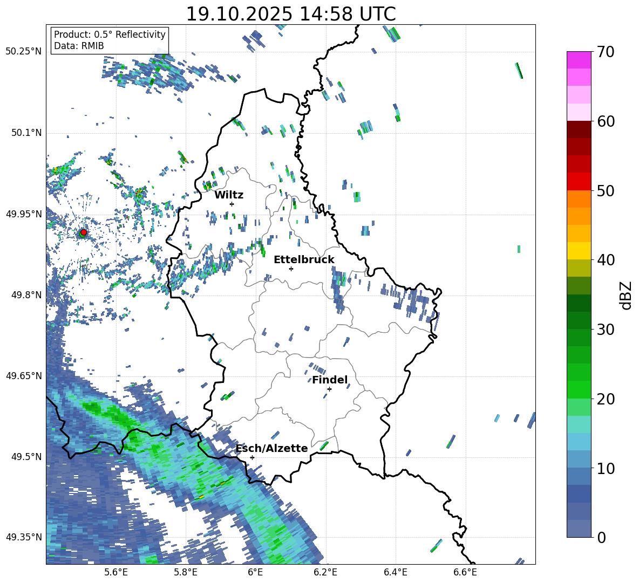Image resolution: width=639 pixels, height=583 pixels.
Task: Click the 50.25°N latitude label
Action: 24,52
